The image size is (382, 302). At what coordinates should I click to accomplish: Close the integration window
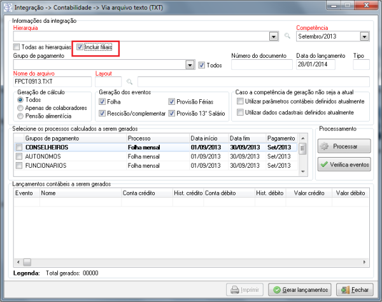[x=369, y=6]
